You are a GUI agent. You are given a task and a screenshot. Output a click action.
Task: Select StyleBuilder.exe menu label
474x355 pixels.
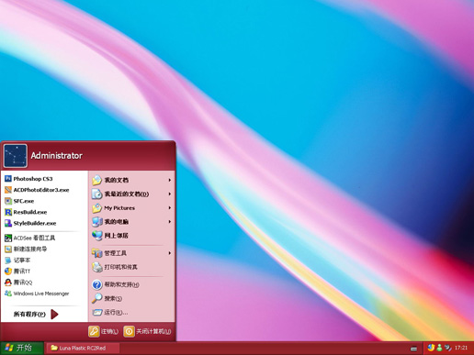tap(35, 223)
